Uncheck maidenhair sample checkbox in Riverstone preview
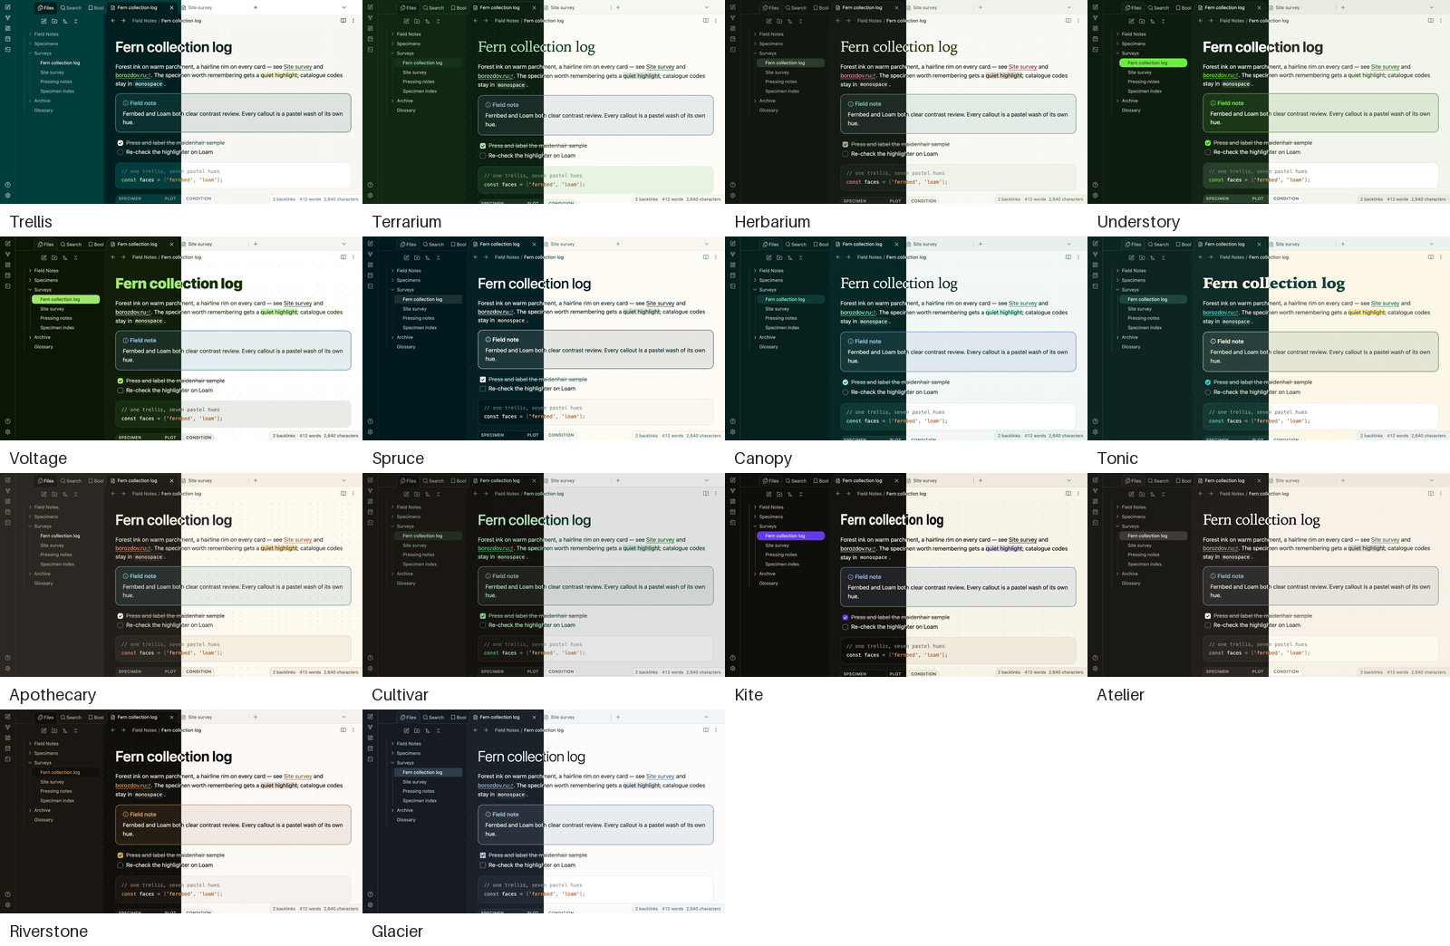 click(121, 855)
